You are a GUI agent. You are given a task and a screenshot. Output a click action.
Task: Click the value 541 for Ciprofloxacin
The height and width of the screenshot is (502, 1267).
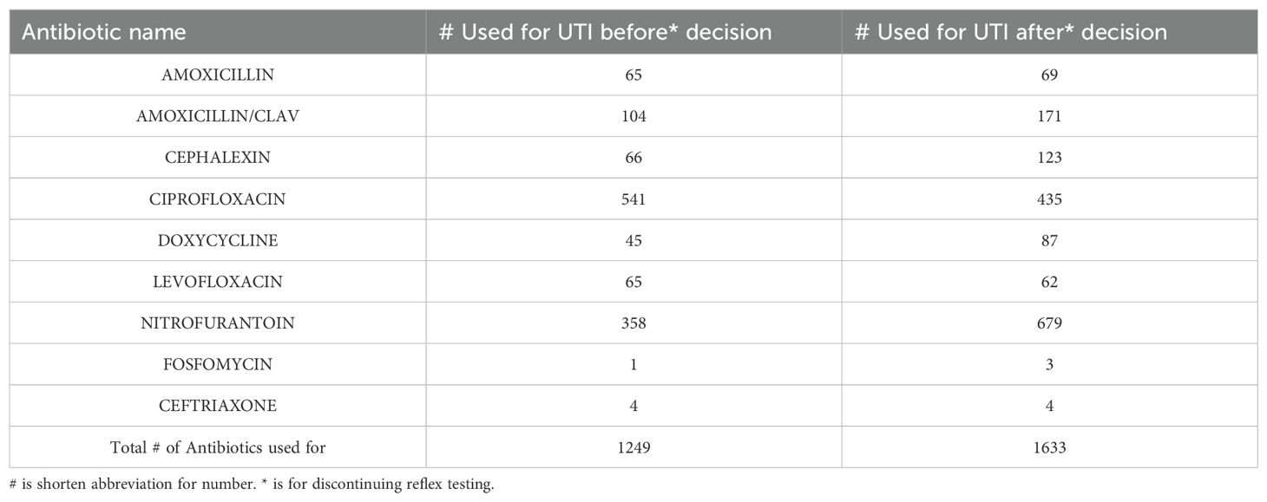click(x=633, y=199)
